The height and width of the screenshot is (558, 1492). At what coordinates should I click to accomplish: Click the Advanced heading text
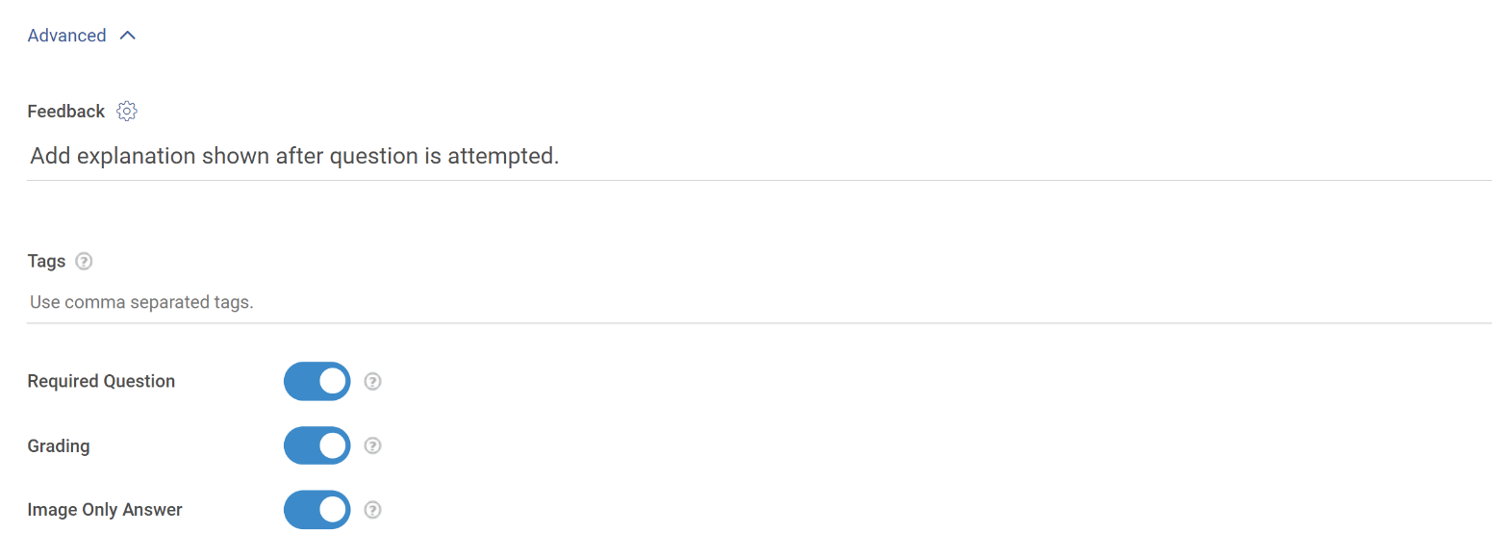(66, 36)
